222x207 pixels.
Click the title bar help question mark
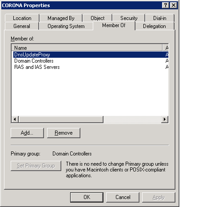pos(166,5)
